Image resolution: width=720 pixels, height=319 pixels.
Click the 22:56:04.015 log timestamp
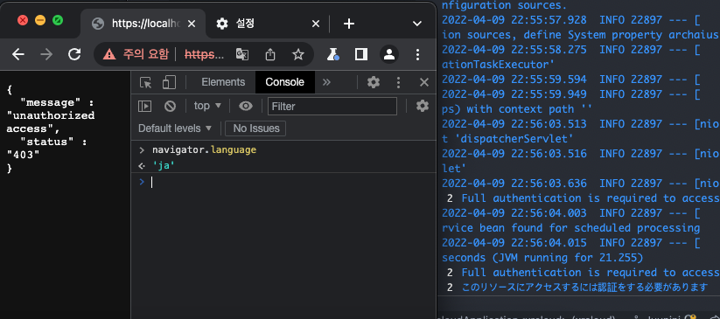point(514,243)
